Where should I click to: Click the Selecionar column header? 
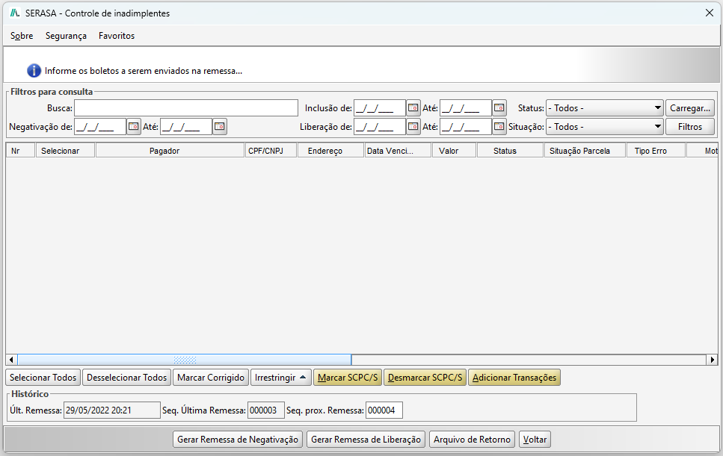click(65, 151)
